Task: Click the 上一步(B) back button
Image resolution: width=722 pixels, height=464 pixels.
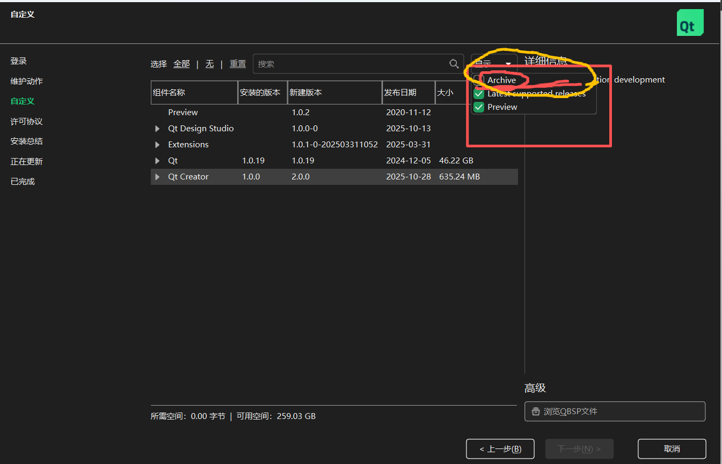Action: pyautogui.click(x=500, y=449)
